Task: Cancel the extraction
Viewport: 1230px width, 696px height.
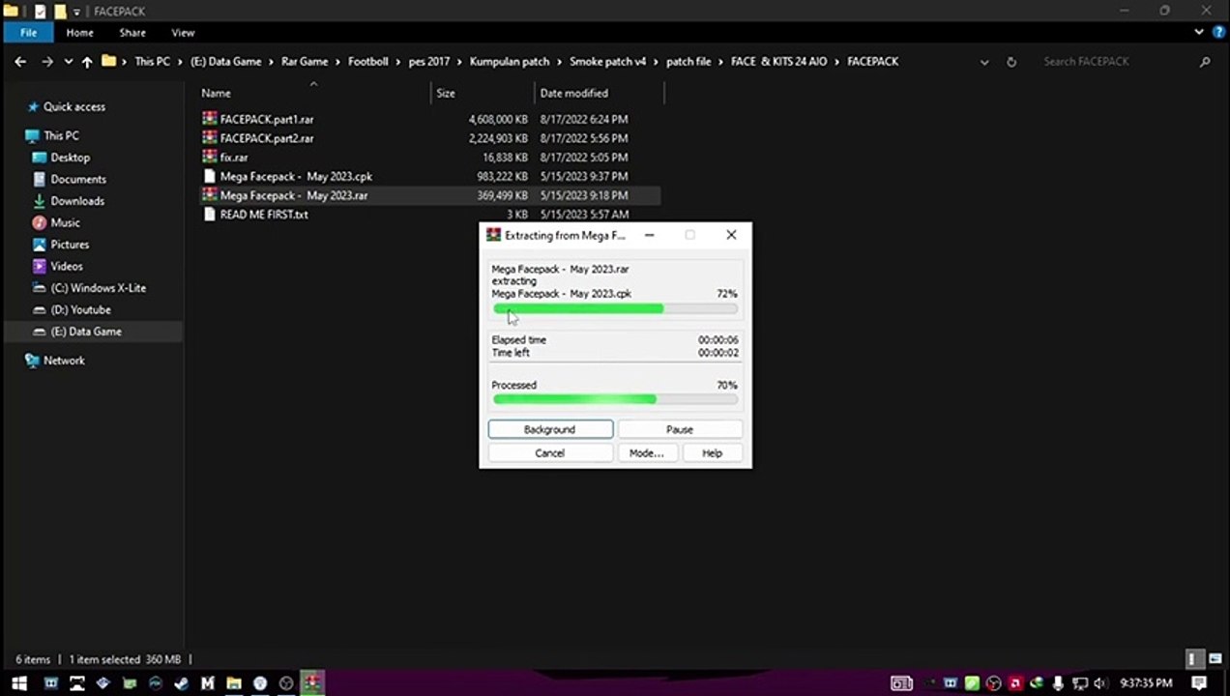Action: [x=550, y=452]
